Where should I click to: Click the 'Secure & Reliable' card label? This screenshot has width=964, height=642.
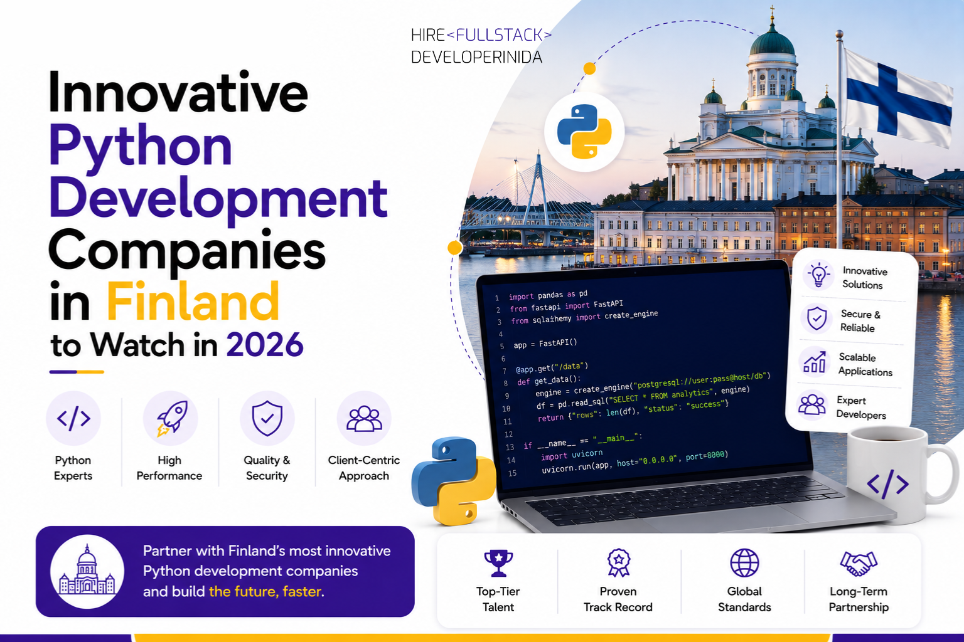point(860,320)
